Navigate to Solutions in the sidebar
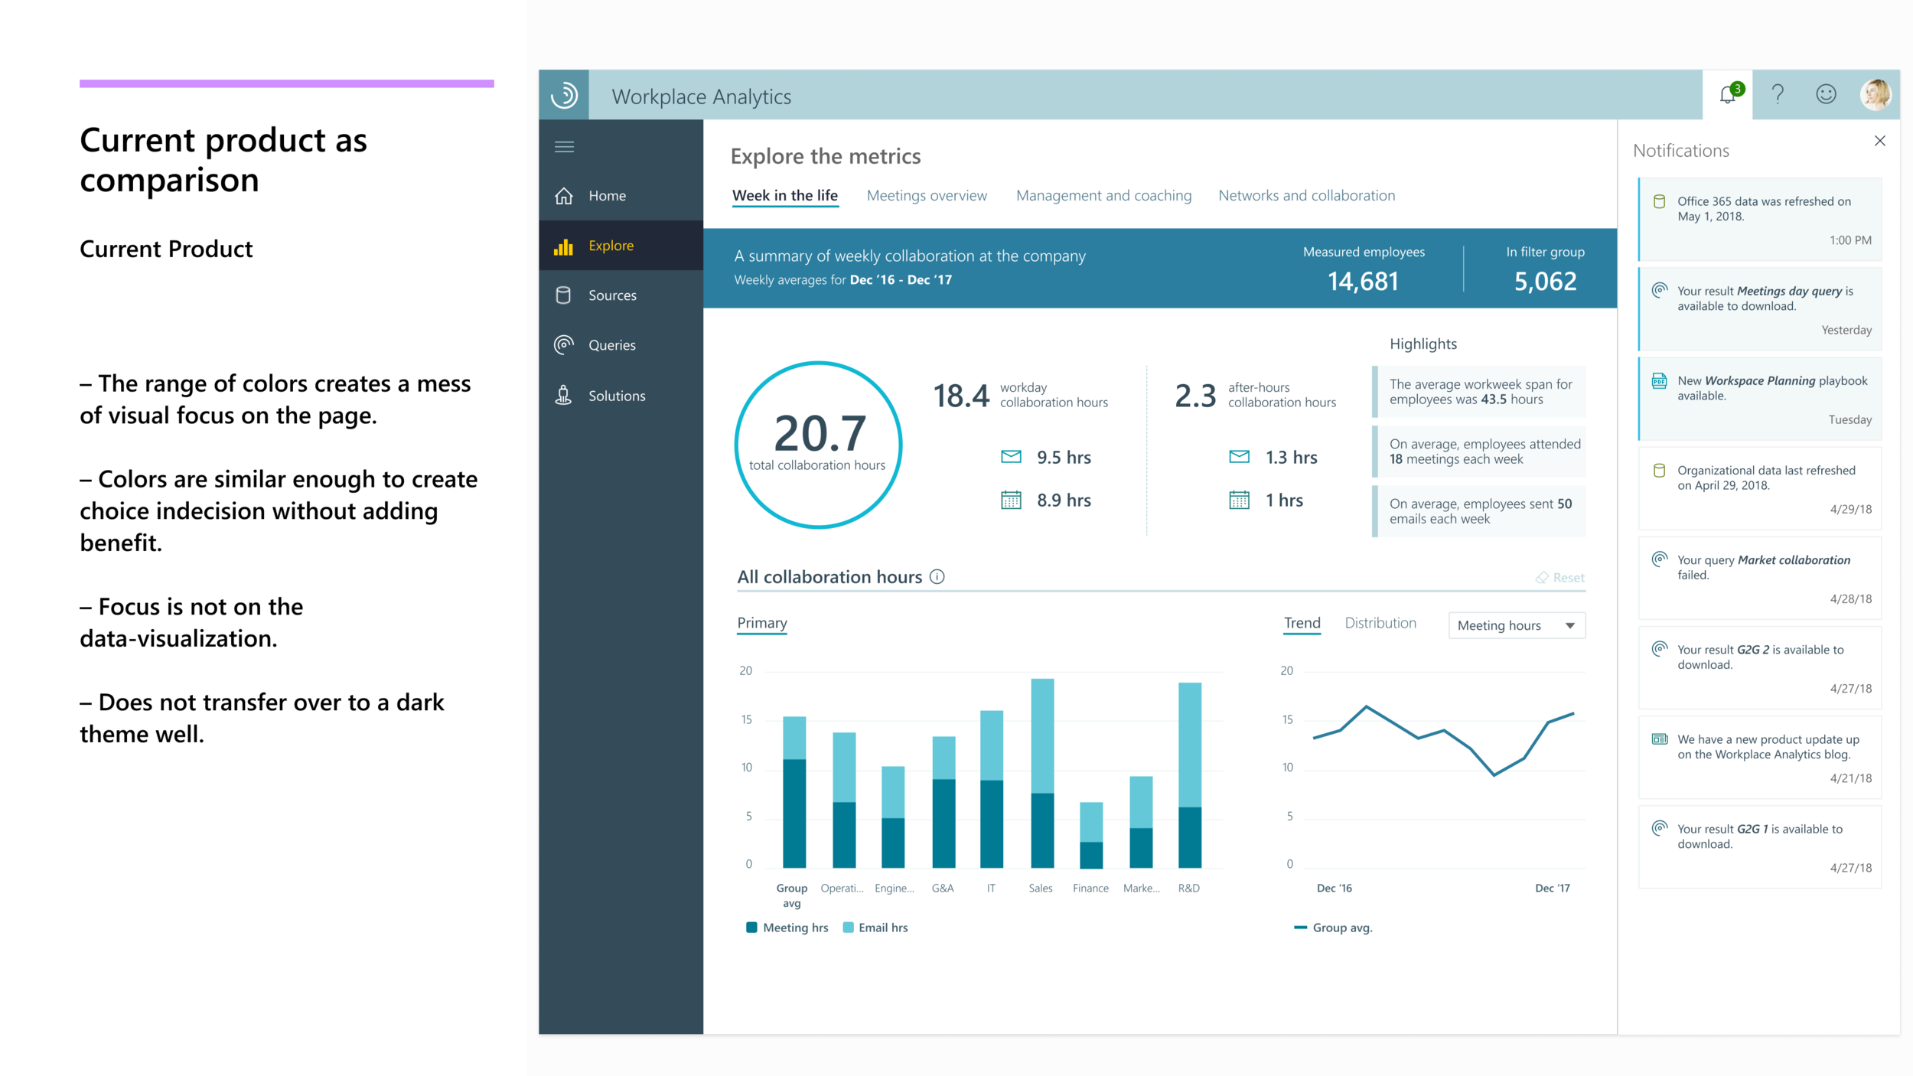 (616, 396)
